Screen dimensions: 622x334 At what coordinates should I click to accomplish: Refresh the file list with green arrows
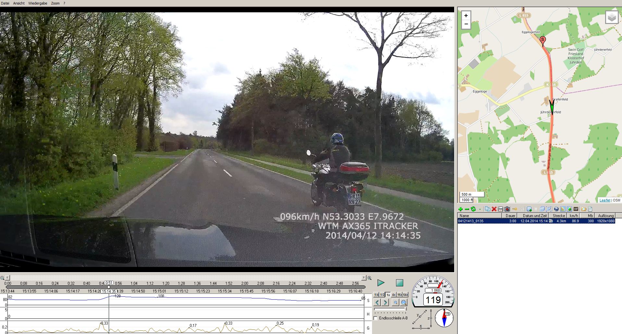[x=473, y=209]
